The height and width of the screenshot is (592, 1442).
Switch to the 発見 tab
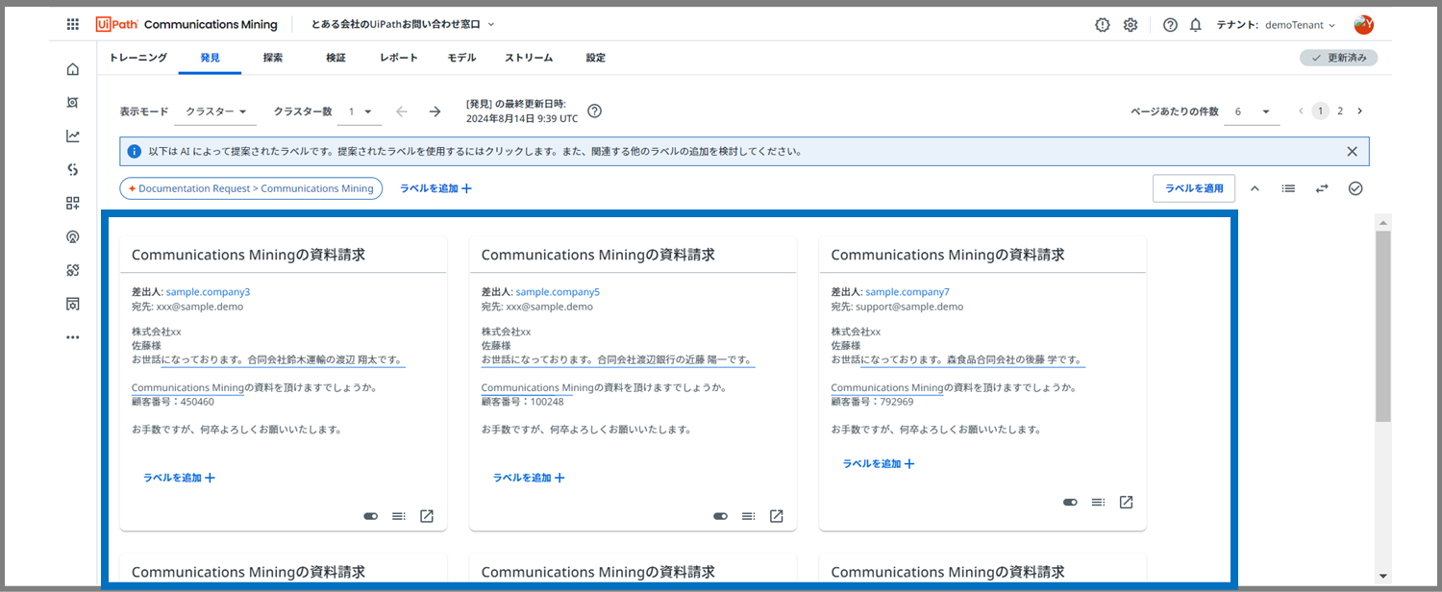210,58
